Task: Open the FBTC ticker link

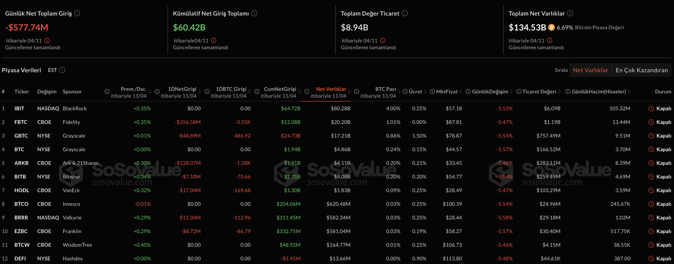Action: [21, 122]
